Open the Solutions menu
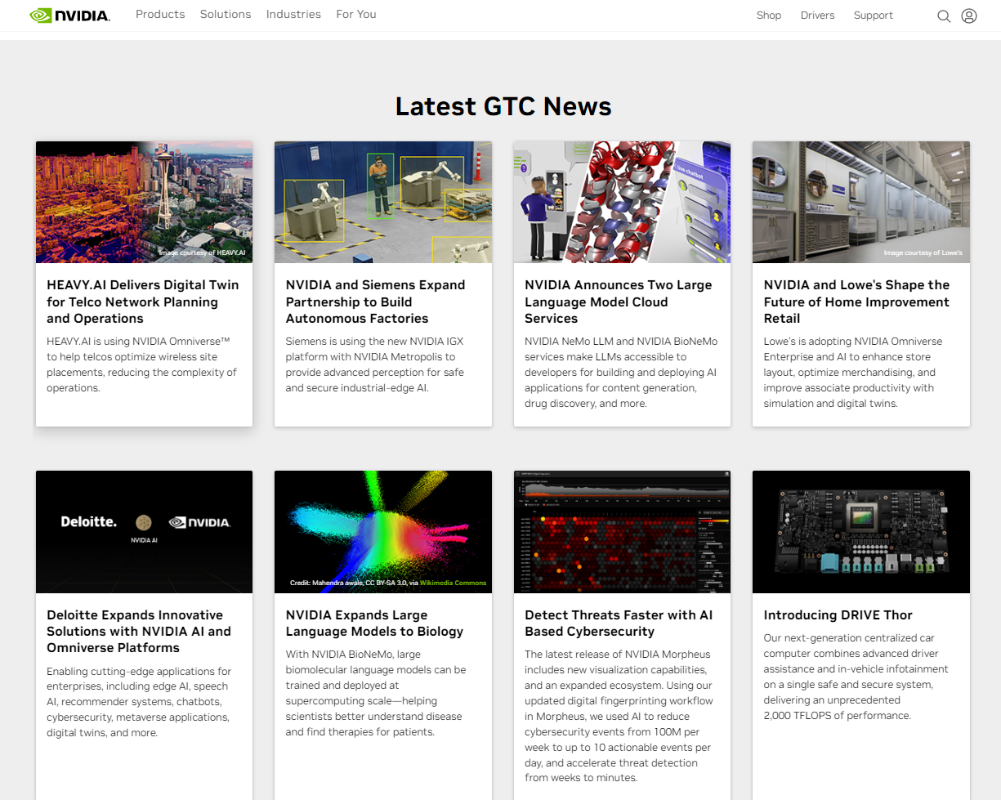Screen dimensions: 1001x800 (226, 15)
